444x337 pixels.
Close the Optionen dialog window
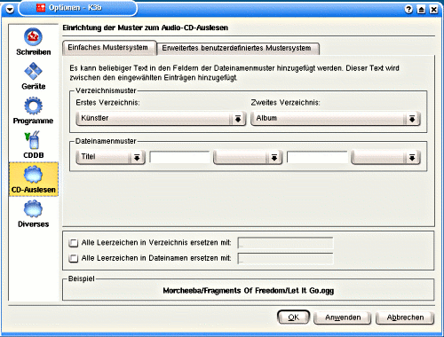point(433,9)
